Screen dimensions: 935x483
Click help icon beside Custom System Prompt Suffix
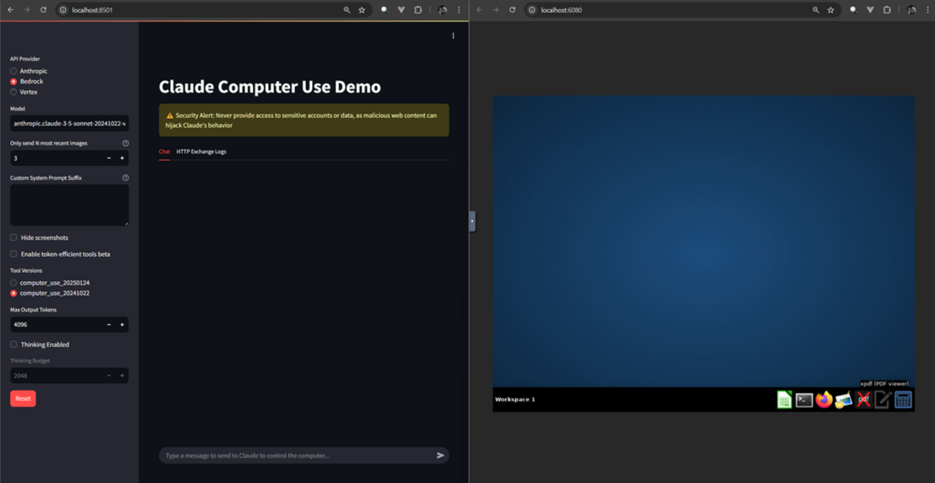[125, 178]
